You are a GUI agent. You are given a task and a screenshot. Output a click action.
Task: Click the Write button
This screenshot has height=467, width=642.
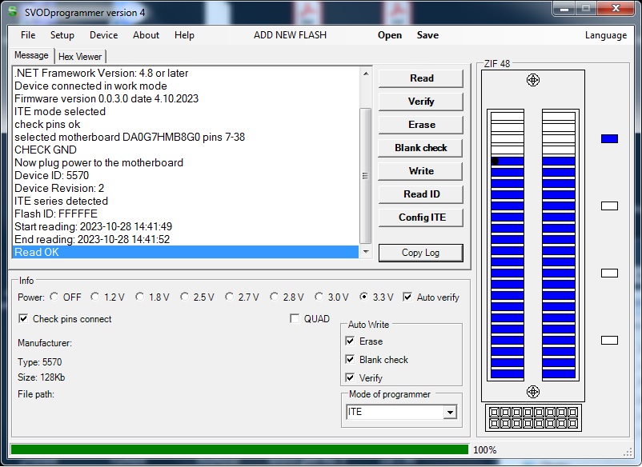tap(421, 171)
